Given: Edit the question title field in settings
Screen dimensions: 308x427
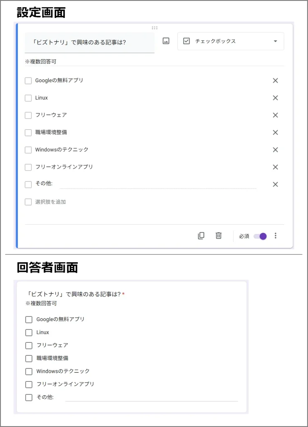Looking at the screenshot, I should [89, 42].
